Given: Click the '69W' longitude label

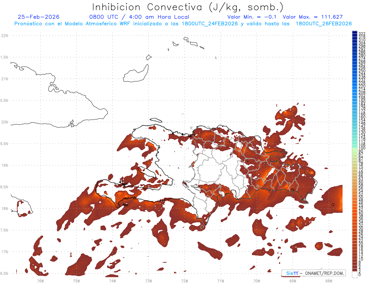Looking at the screenshot, I should click(293, 281).
